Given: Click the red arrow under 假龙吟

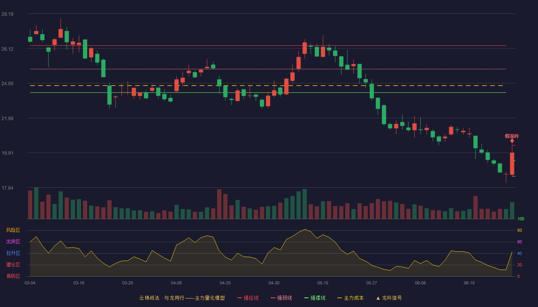Looking at the screenshot, I should (x=512, y=141).
